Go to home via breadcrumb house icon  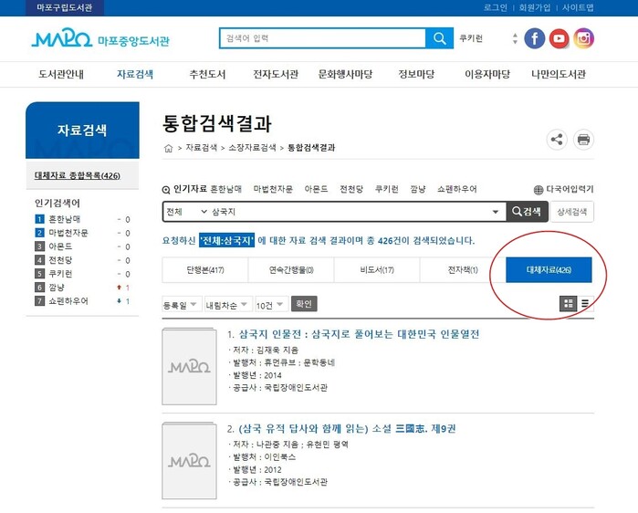tap(168, 148)
